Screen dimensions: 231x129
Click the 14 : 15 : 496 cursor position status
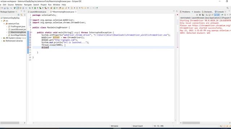pyautogui.click(x=158, y=126)
